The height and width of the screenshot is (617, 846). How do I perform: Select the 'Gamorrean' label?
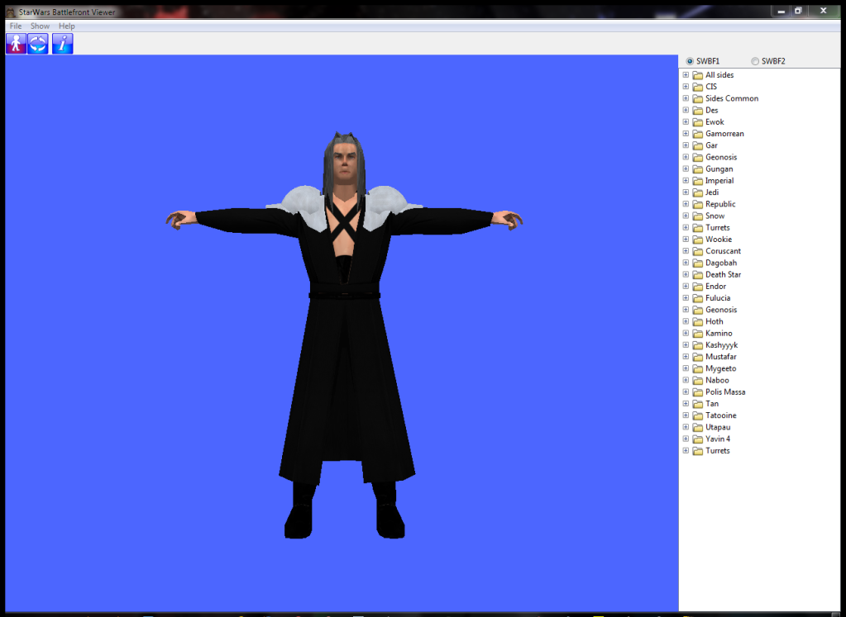(x=725, y=134)
